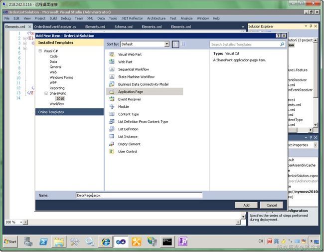Open the Properties object selector dropdown

[316, 145]
